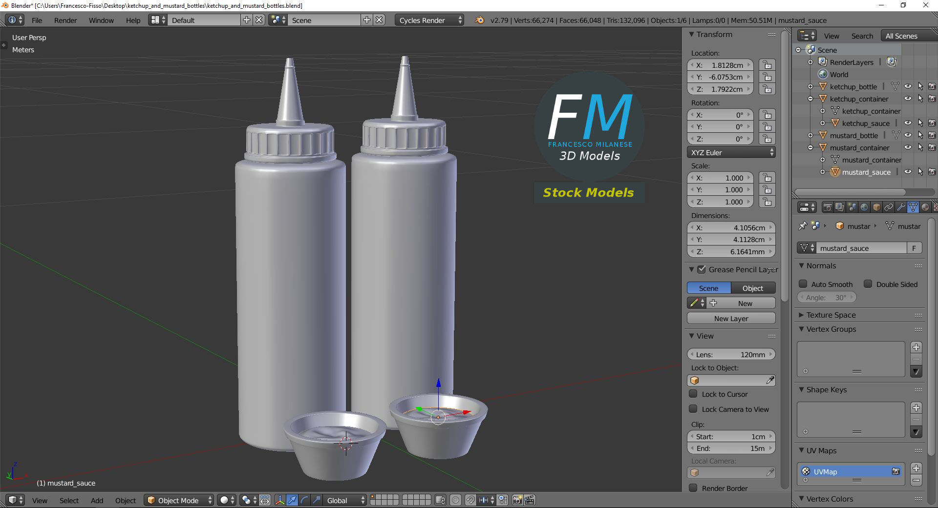Screen dimensions: 938x508
Task: Click the New grease pencil button
Action: coord(741,303)
